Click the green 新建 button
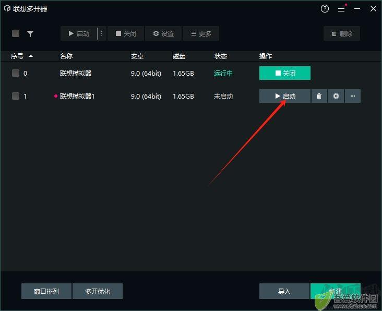This screenshot has width=382, height=311. tap(335, 291)
